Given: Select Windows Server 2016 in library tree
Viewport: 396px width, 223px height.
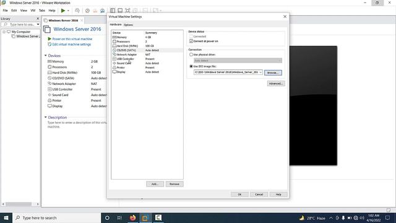Looking at the screenshot, I should tap(27, 37).
